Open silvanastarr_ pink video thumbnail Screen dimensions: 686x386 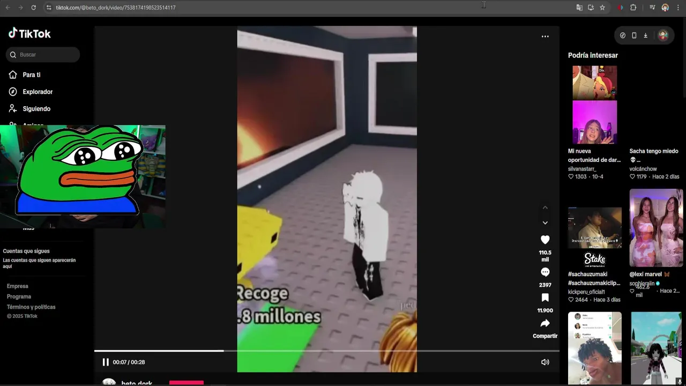594,122
